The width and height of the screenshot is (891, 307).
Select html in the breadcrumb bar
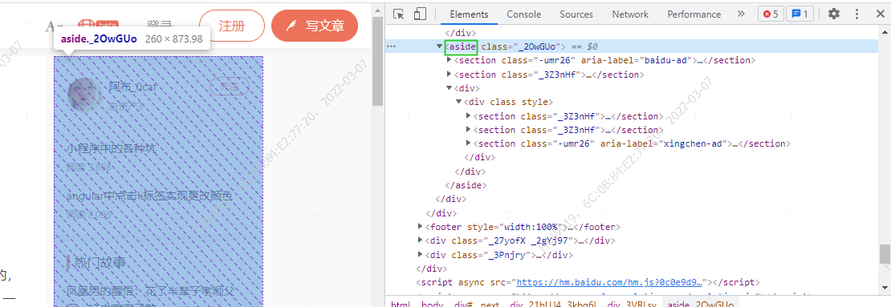[x=401, y=305]
